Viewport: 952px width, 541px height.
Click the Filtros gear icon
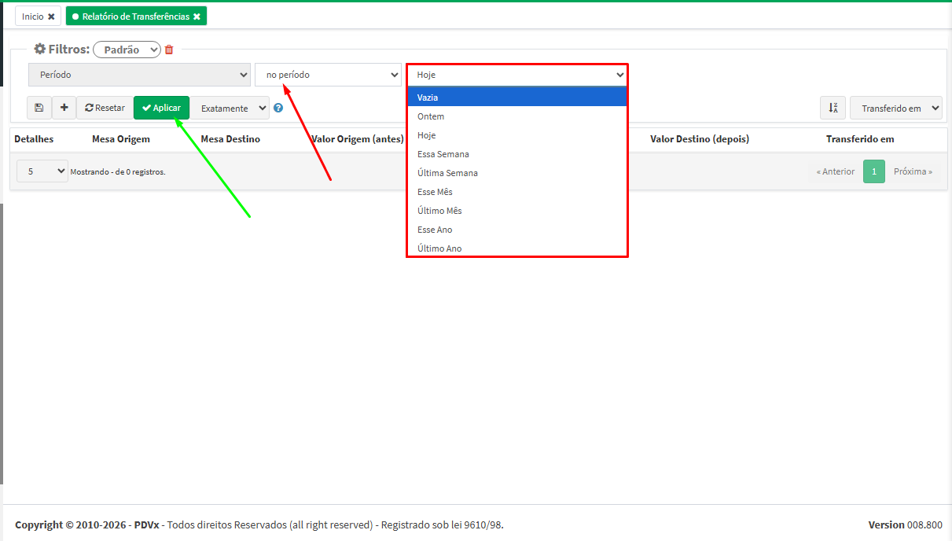[x=39, y=49]
